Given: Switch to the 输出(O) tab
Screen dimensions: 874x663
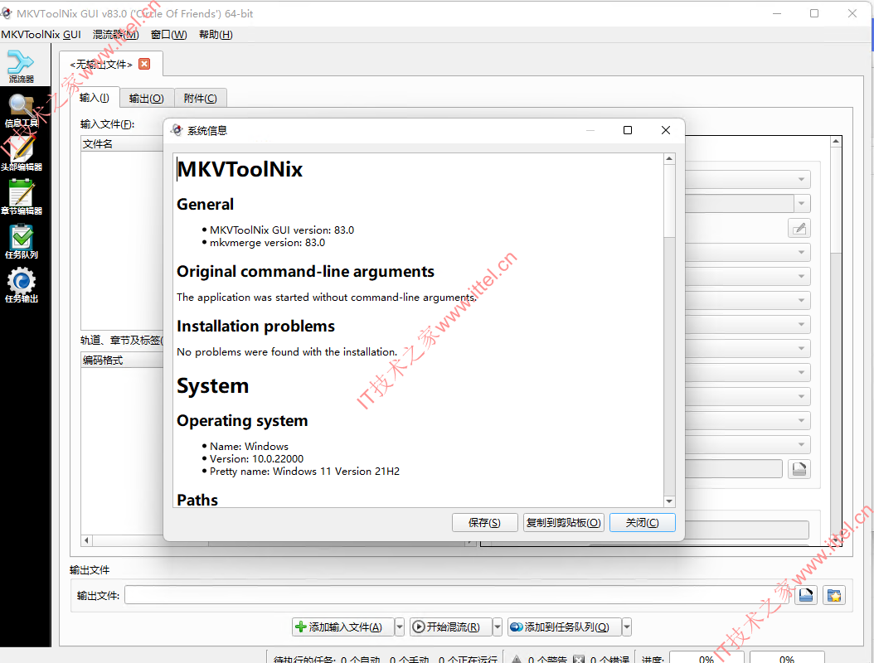Looking at the screenshot, I should (x=147, y=99).
